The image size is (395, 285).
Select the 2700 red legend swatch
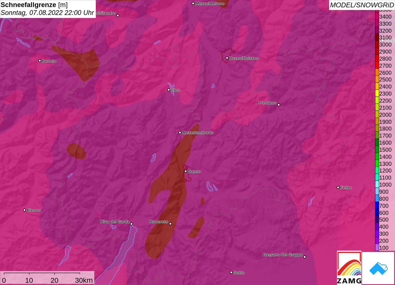tap(377, 65)
